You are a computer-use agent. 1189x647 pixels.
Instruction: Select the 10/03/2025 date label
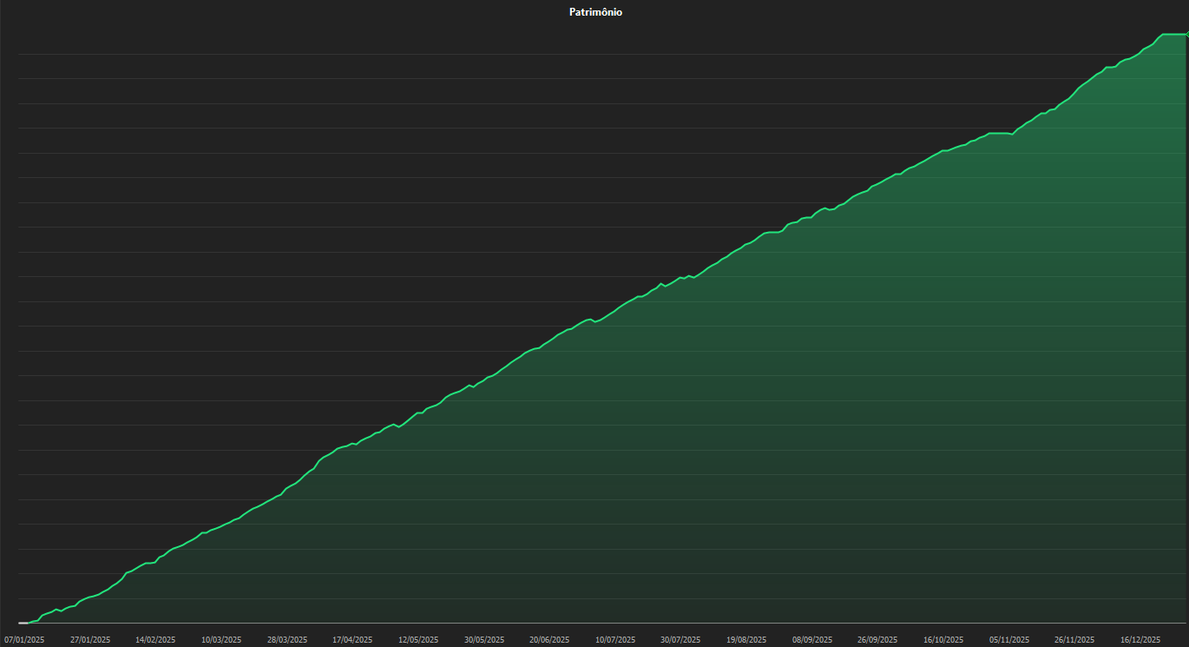221,640
